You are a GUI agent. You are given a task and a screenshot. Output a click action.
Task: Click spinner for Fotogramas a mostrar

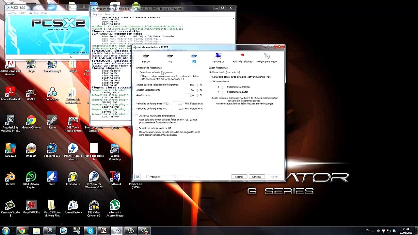click(x=222, y=87)
